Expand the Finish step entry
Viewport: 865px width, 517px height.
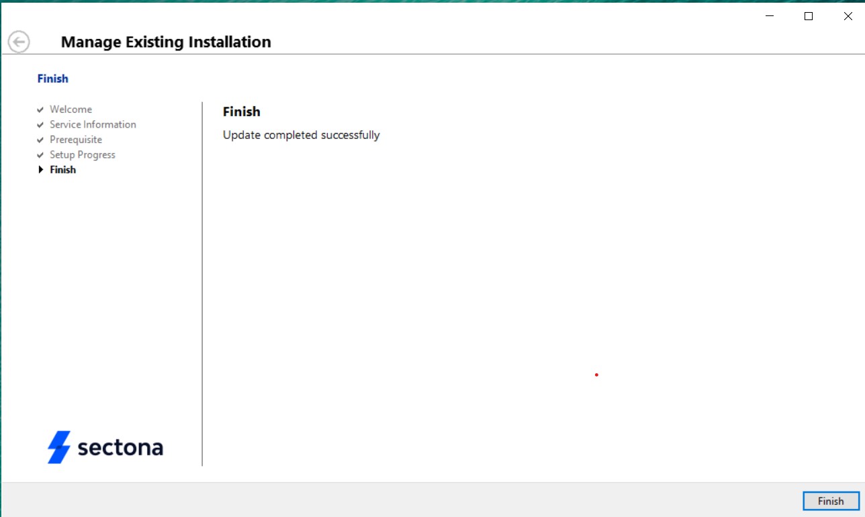pyautogui.click(x=62, y=169)
